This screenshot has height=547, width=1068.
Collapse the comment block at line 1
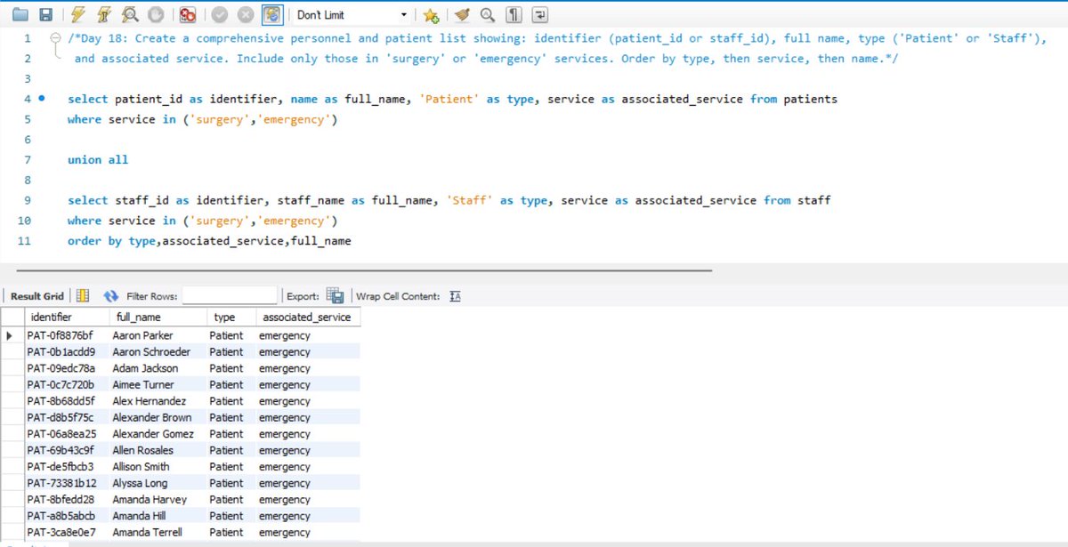point(57,38)
